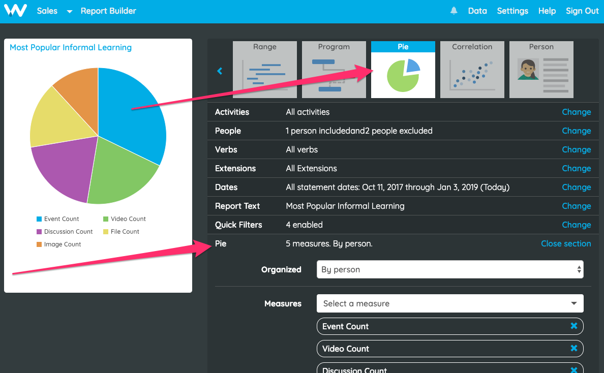Click the orange Image Count legend swatch
This screenshot has height=373, width=604.
(x=39, y=244)
